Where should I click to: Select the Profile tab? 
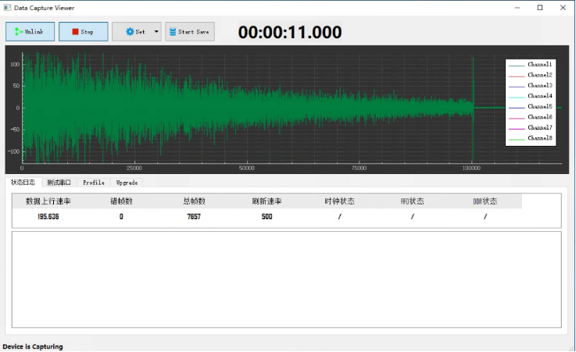[94, 183]
